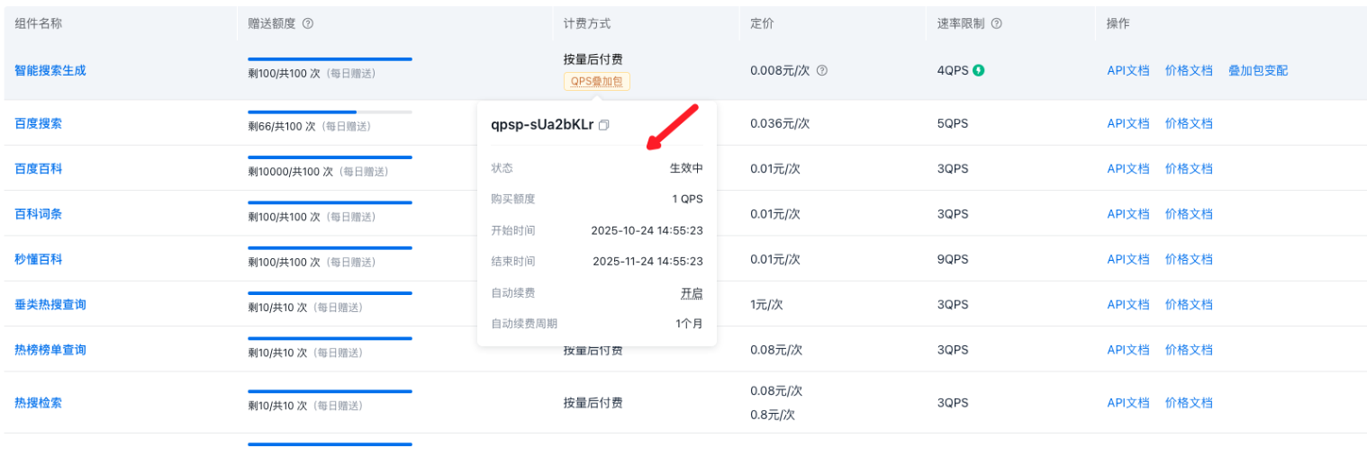
Task: Click the underlined 开启 auto-renewal status
Action: (692, 293)
